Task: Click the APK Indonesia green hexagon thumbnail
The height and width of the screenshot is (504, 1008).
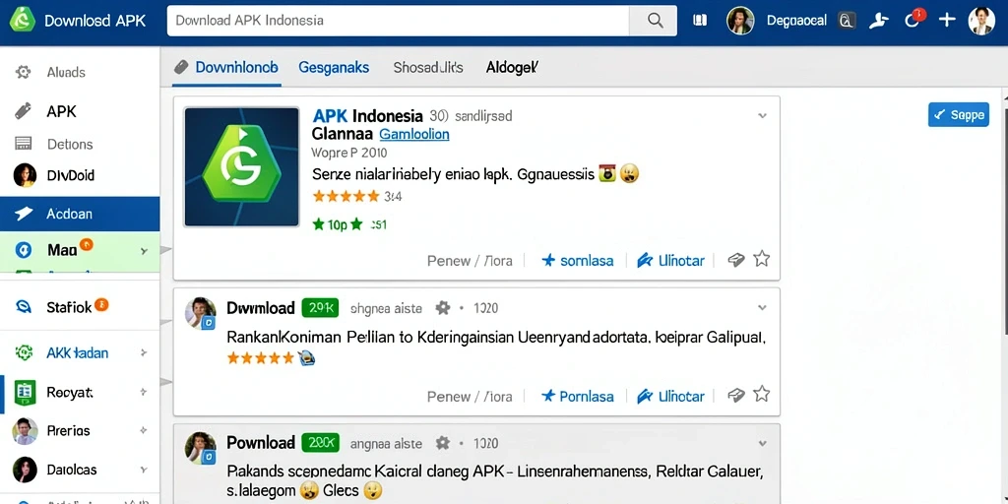Action: pos(242,166)
